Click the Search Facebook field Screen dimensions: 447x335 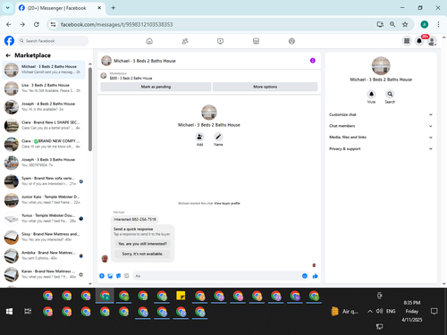pos(53,41)
